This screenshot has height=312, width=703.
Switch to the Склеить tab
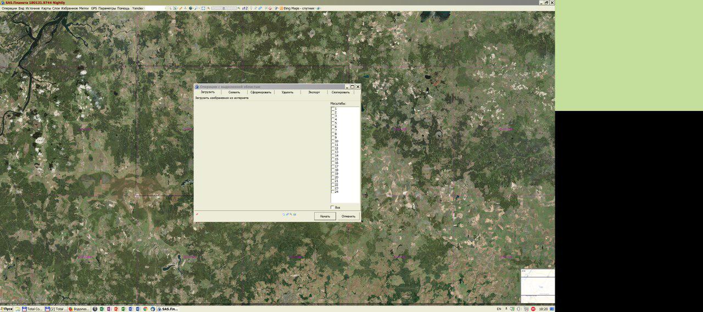[234, 92]
